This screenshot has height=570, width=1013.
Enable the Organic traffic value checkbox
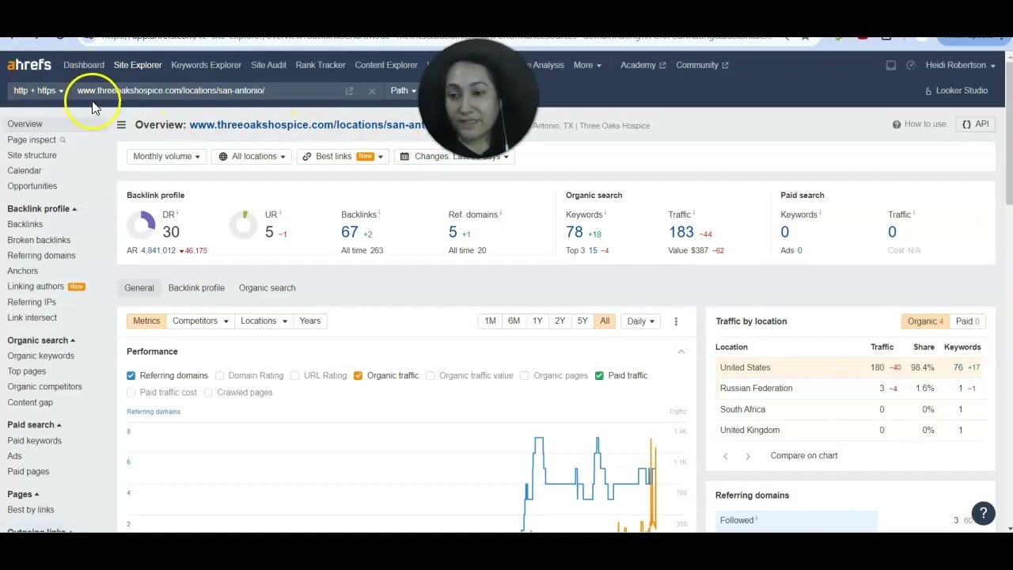pos(430,375)
